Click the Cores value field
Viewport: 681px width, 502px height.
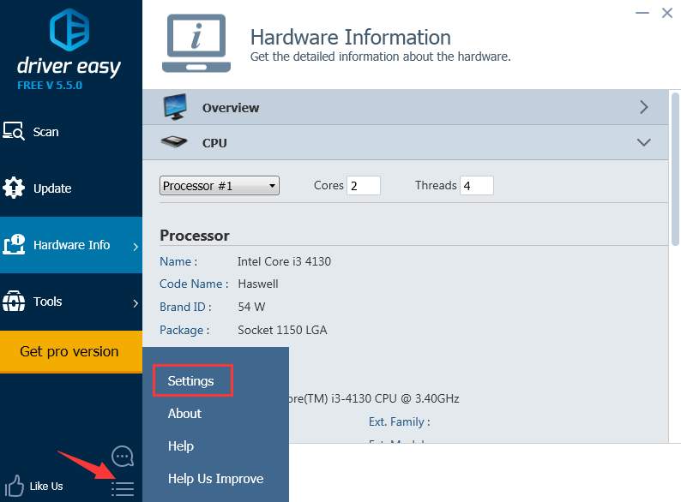pyautogui.click(x=364, y=186)
